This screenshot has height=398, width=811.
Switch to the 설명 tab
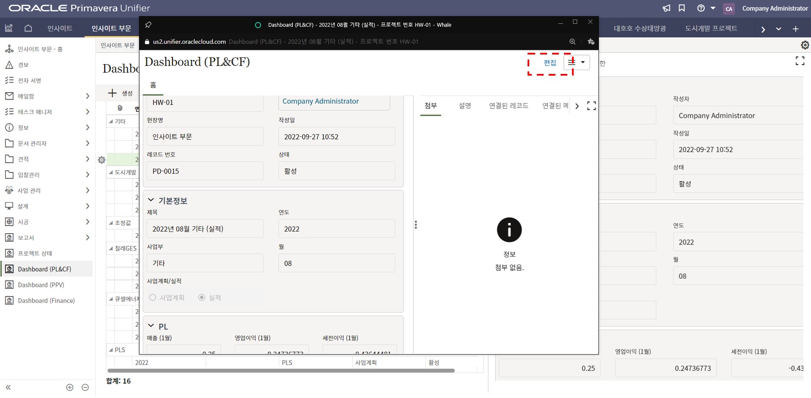pos(465,106)
